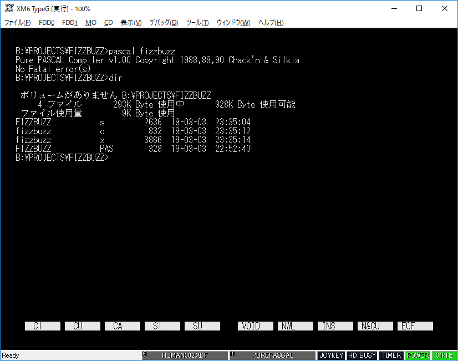The width and height of the screenshot is (458, 361).
Task: Click the CU function key label
Action: pyautogui.click(x=83, y=326)
